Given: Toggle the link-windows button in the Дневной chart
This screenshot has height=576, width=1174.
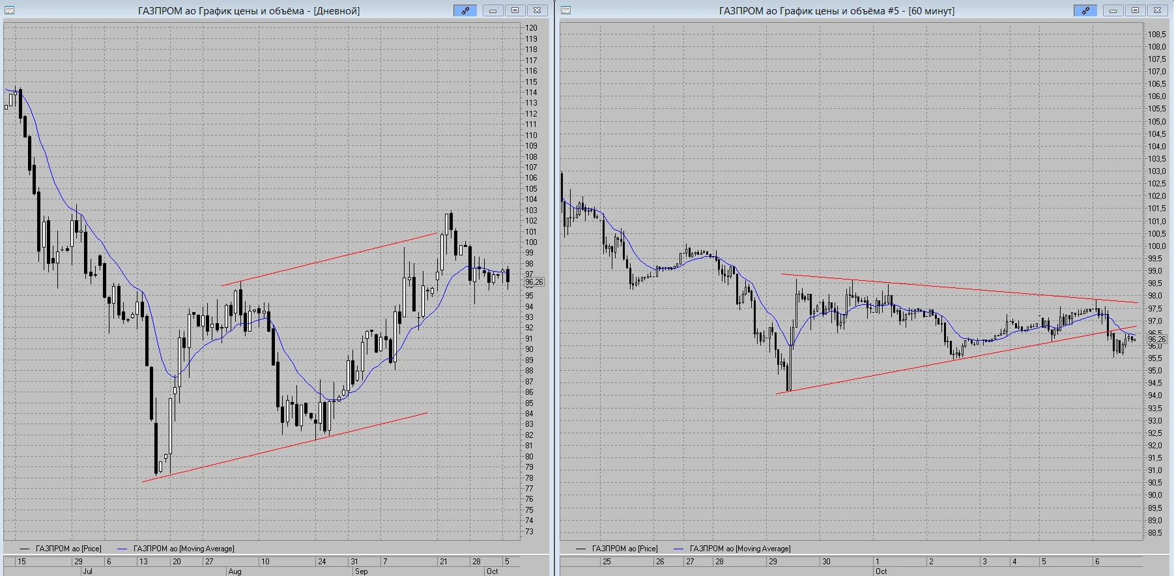Looking at the screenshot, I should coord(465,10).
